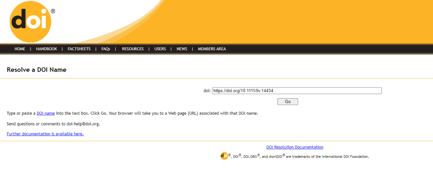Open the HOME navigation item
Image resolution: width=433 pixels, height=182 pixels.
click(x=20, y=49)
